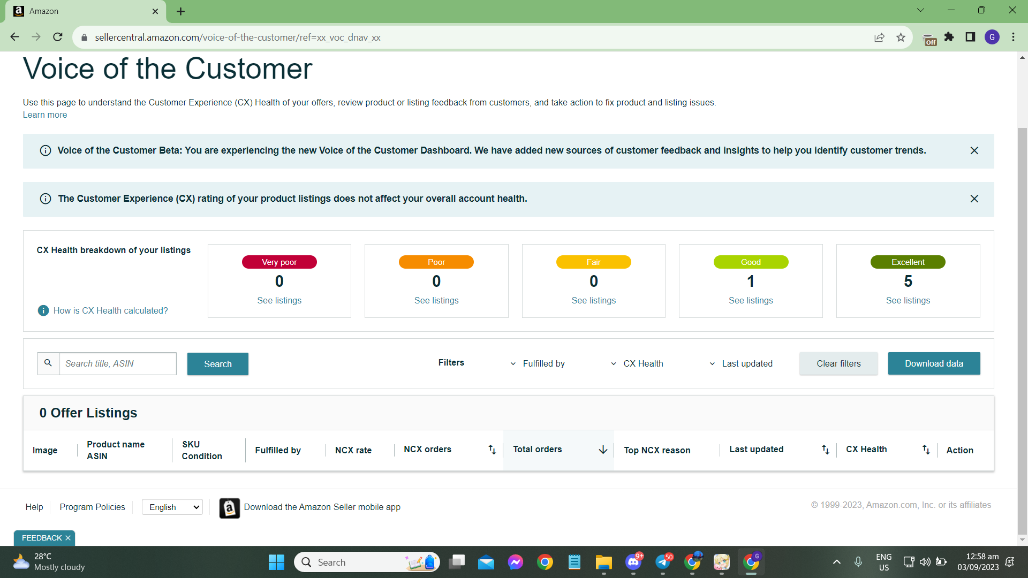Sort table by CX Health column
Image resolution: width=1028 pixels, height=578 pixels.
click(926, 450)
